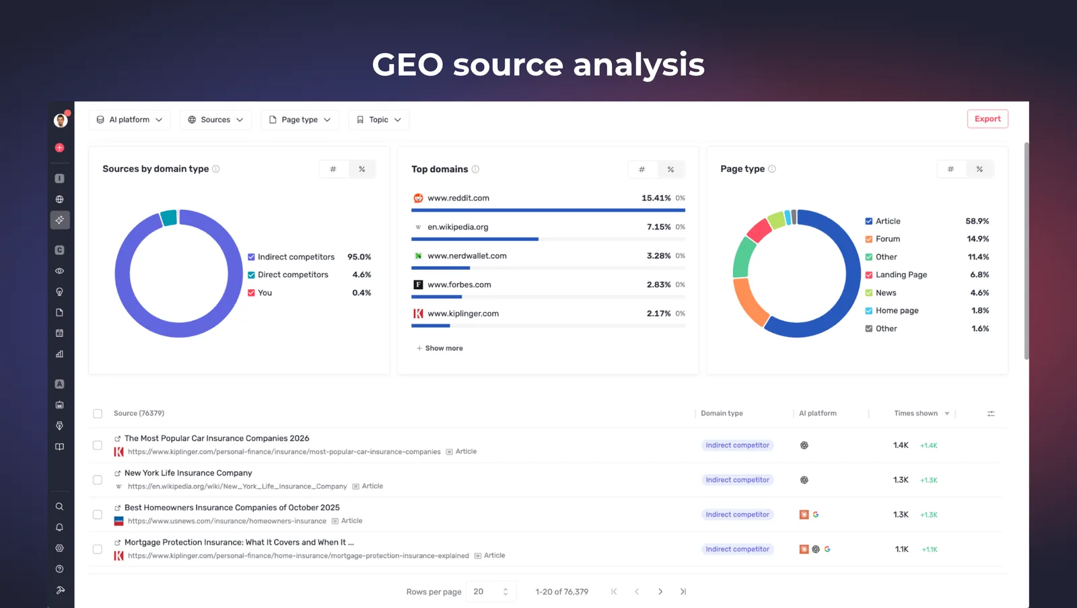Select all rows with Source header checkbox
The image size is (1077, 608).
click(x=98, y=414)
